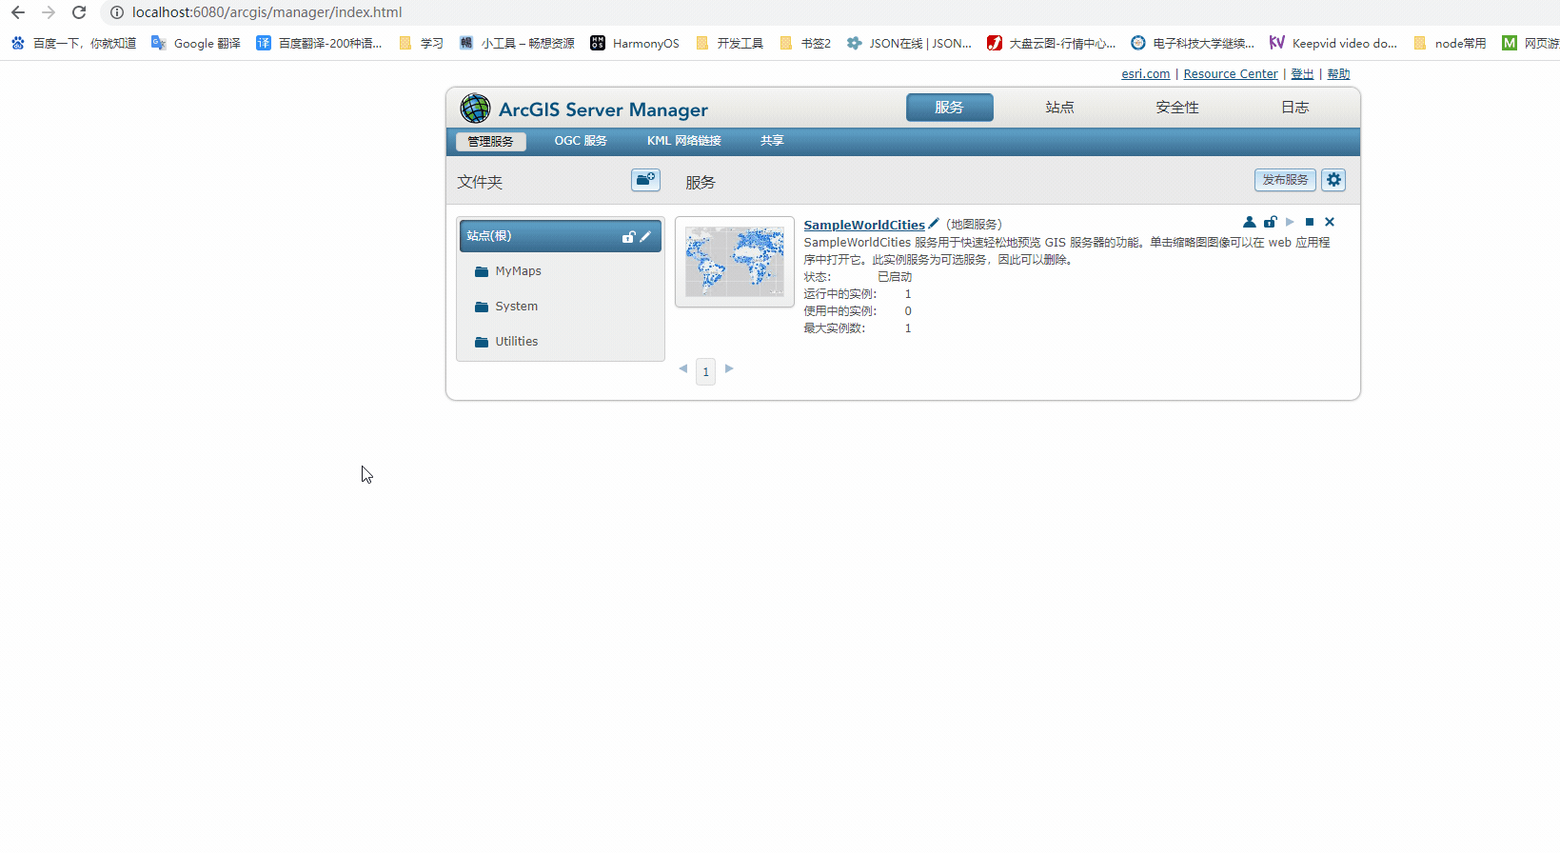Open the Google 翻译 bookmark
Viewport: 1560px width, 853px height.
coord(196,43)
